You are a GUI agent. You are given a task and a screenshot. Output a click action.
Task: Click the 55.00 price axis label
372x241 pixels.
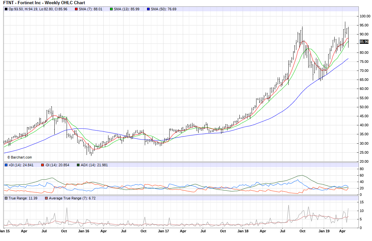(364, 98)
